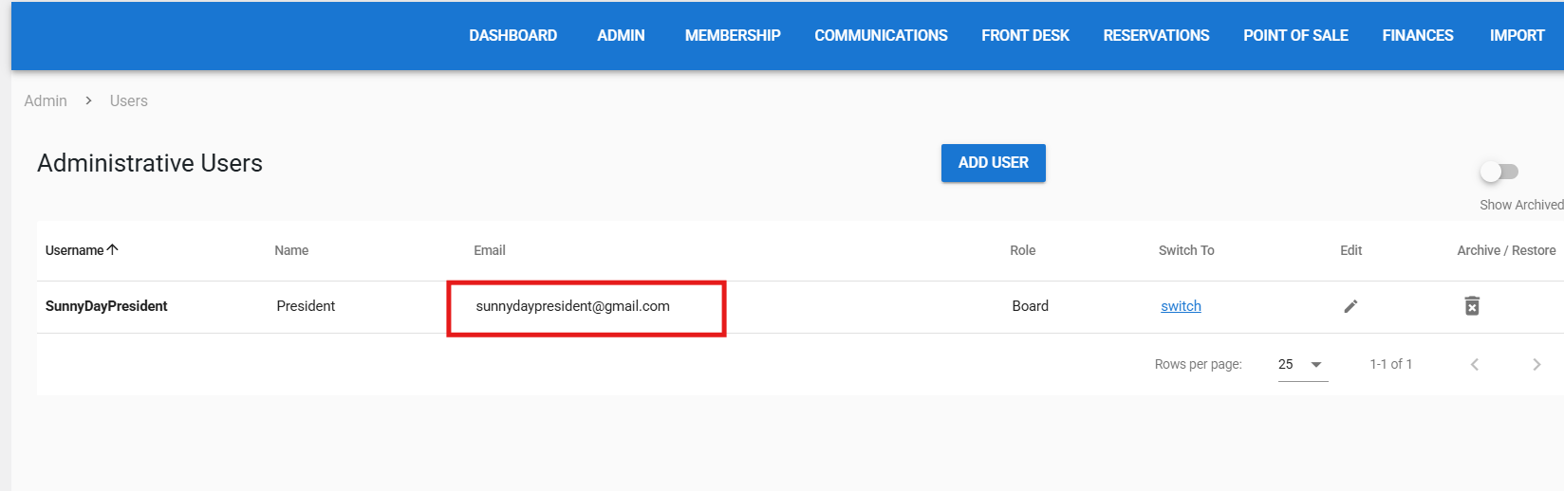Open the Finances menu

[1417, 36]
